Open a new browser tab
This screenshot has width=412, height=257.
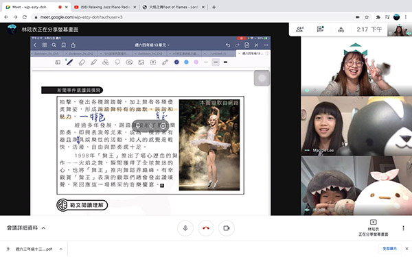point(214,8)
